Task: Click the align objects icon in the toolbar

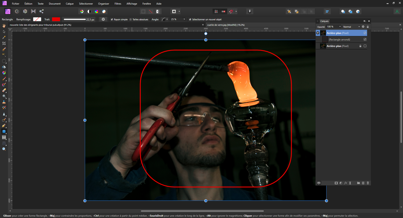Action: pyautogui.click(x=327, y=11)
